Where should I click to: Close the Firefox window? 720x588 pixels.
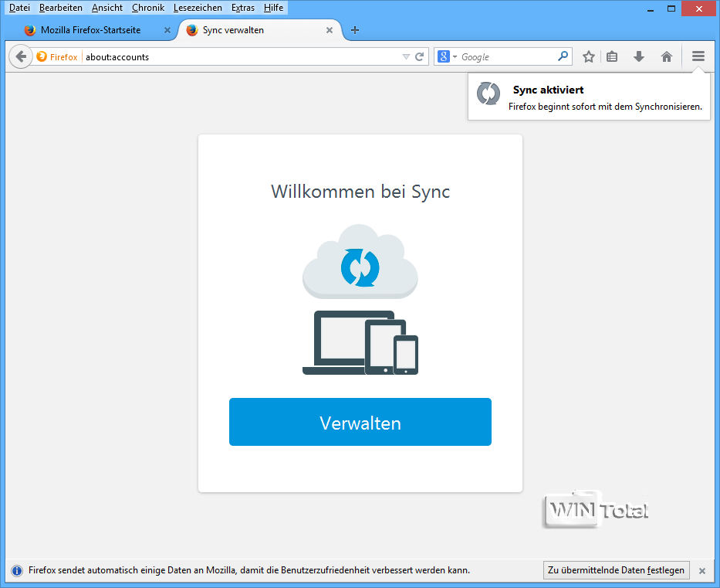699,8
